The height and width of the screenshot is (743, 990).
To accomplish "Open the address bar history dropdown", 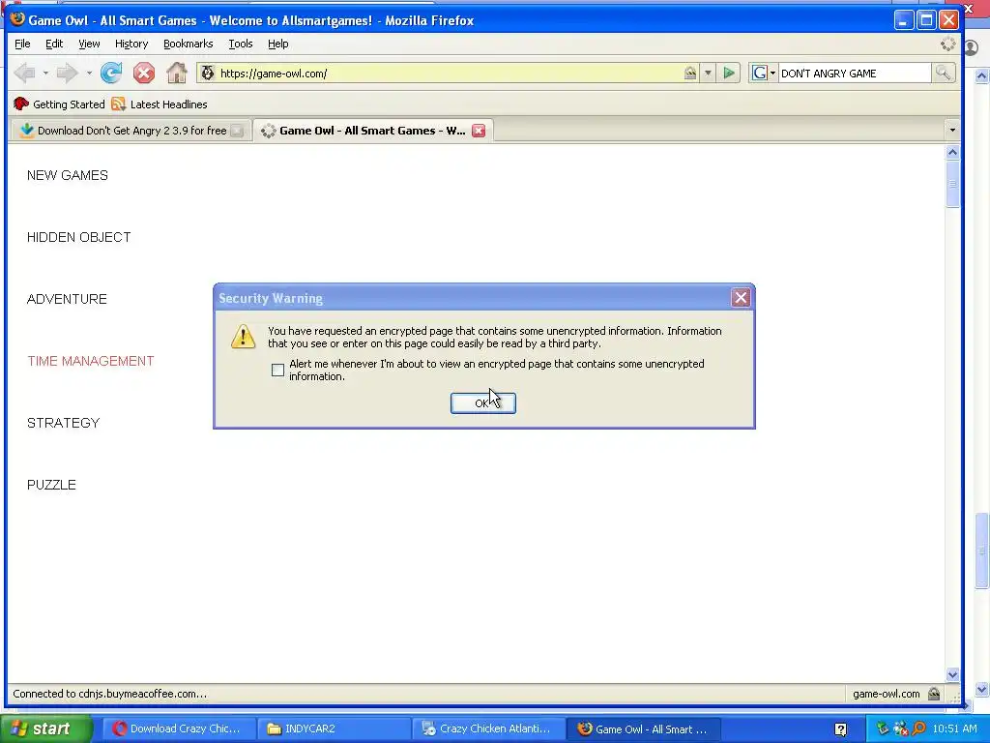I will click(708, 74).
